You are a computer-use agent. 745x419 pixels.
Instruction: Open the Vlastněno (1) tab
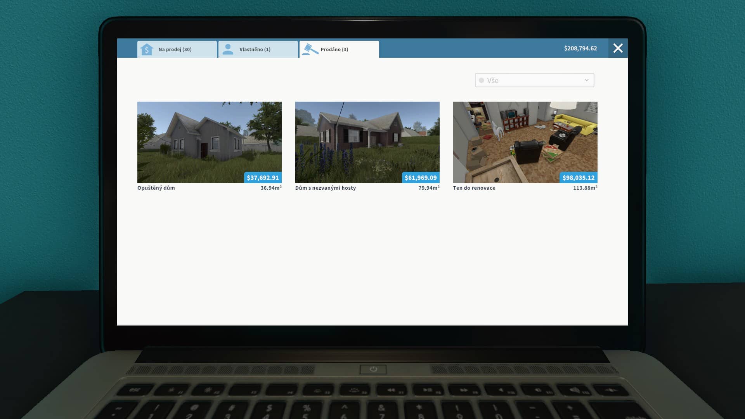pyautogui.click(x=258, y=49)
